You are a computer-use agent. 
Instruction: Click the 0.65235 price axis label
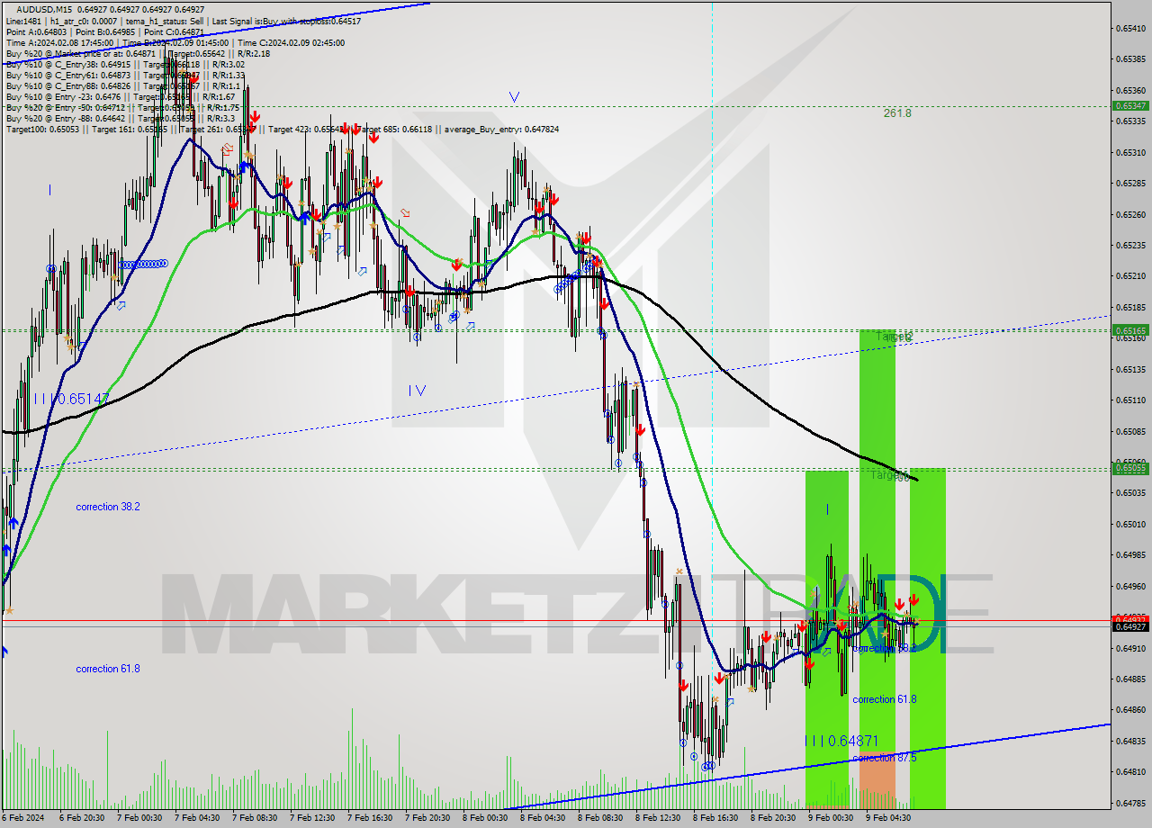point(1130,245)
